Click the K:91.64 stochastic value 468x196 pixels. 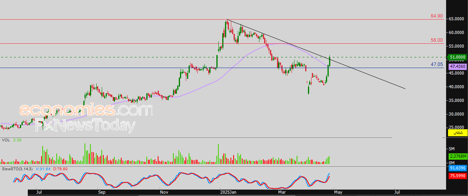tap(43, 169)
